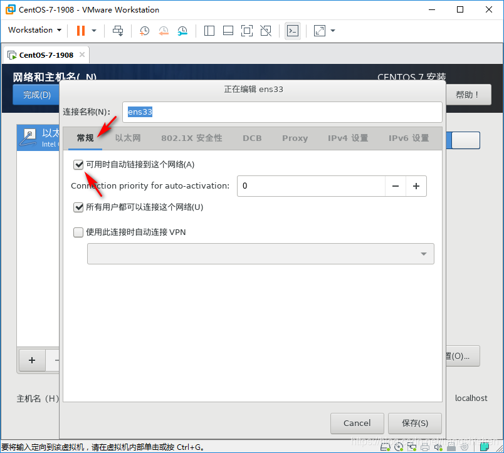This screenshot has width=504, height=453.
Task: Click the CD/DVD device status icon
Action: pyautogui.click(x=399, y=447)
